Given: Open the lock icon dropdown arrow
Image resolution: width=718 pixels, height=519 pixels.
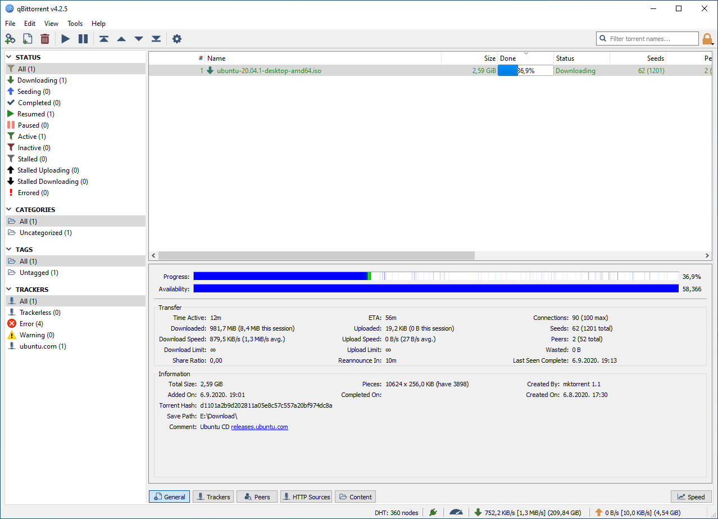Looking at the screenshot, I should 712,43.
